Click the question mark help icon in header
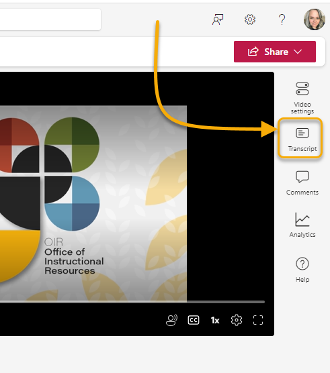 282,19
